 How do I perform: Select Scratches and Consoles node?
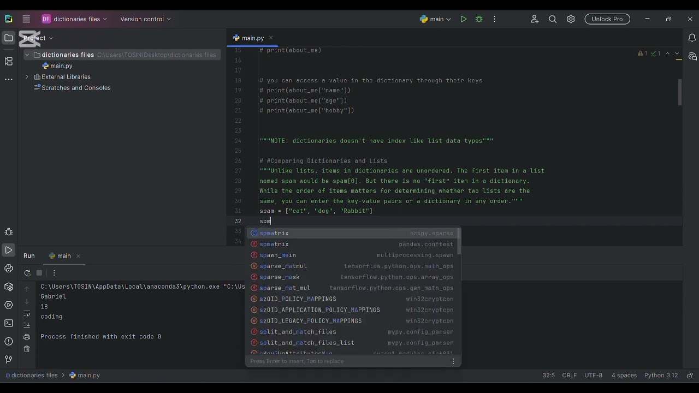(x=72, y=88)
